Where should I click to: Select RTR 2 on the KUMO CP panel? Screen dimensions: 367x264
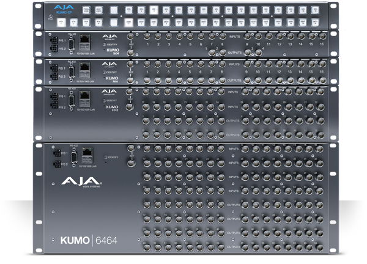[74, 23]
